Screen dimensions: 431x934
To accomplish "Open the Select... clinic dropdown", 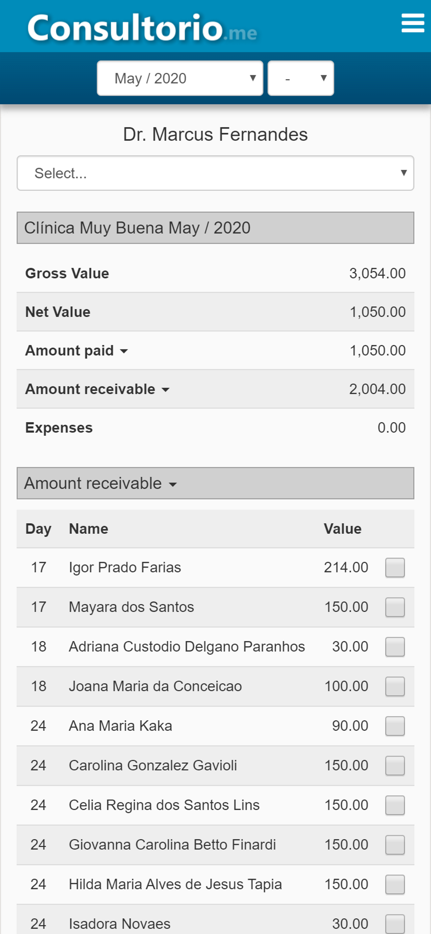I will coord(215,173).
